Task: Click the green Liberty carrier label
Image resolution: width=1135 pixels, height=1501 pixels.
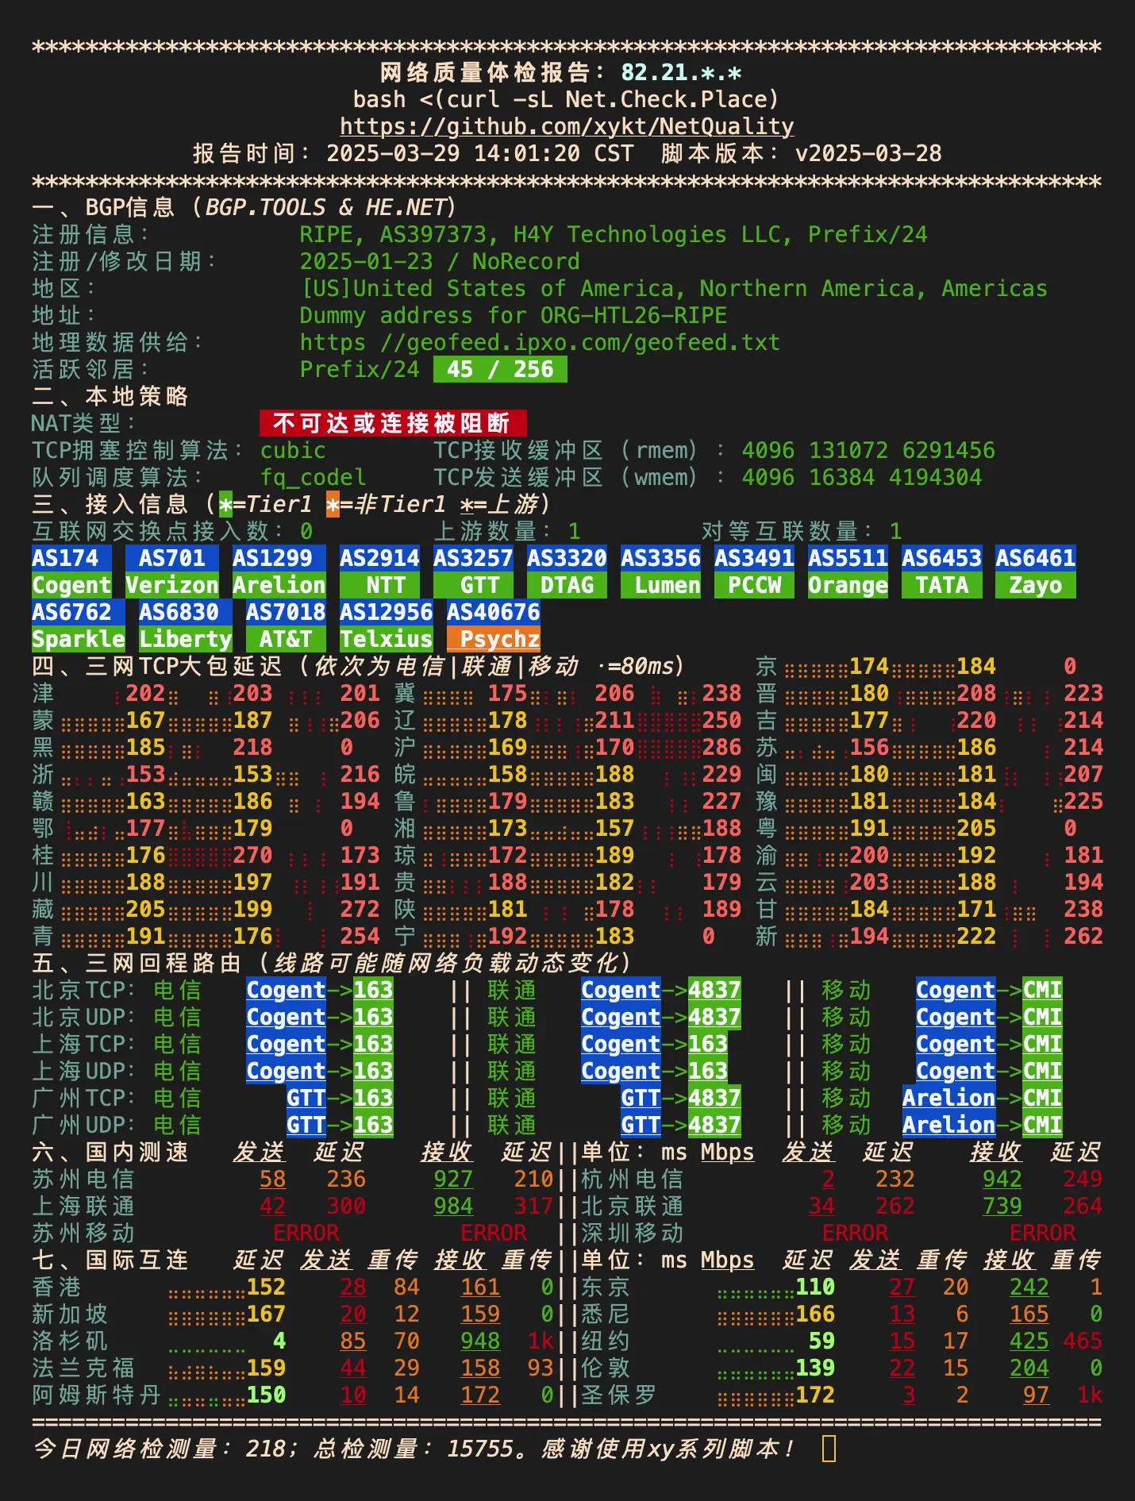Action: [186, 639]
